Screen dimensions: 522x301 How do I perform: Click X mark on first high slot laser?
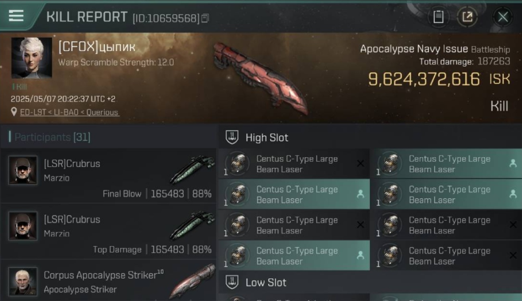(360, 163)
